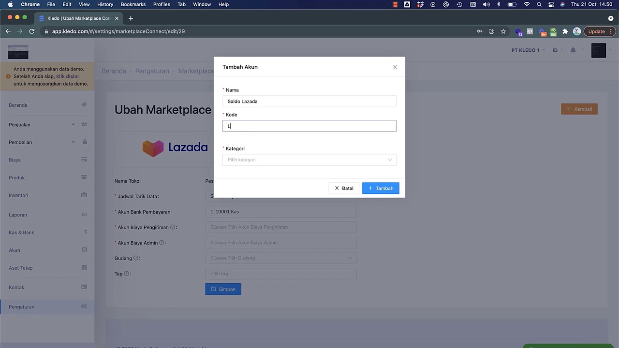Click the Akun sidebar icon
Screen dimensions: 619x348
85,250
